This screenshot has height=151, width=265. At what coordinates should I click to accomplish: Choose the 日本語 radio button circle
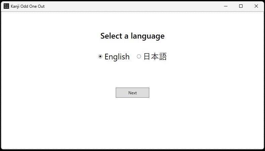pyautogui.click(x=139, y=56)
